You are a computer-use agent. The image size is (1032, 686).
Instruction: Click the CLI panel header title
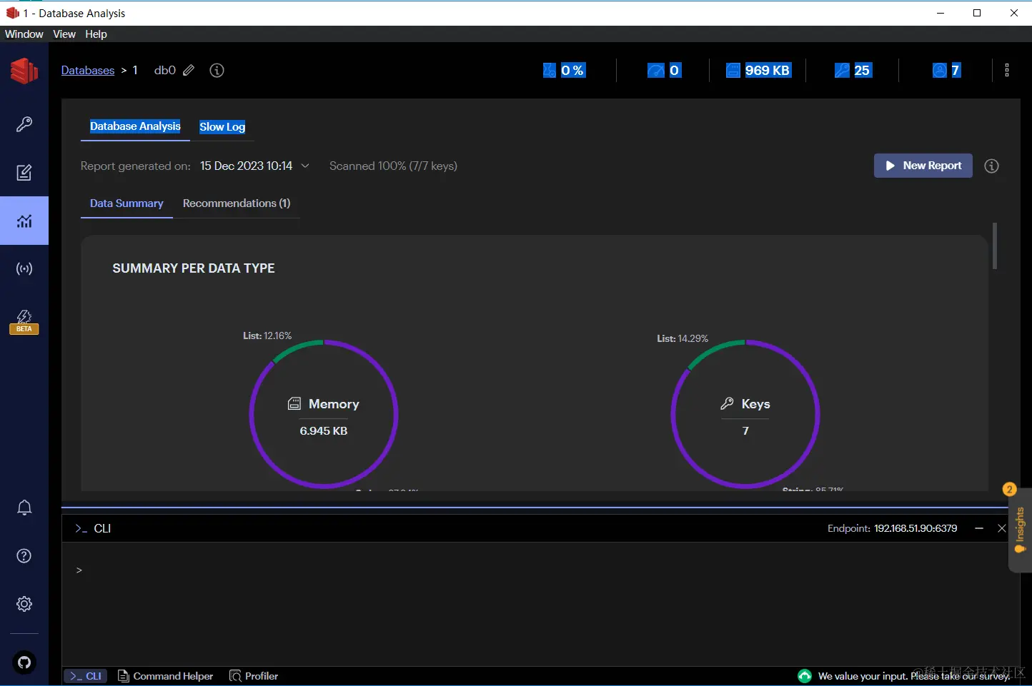102,528
